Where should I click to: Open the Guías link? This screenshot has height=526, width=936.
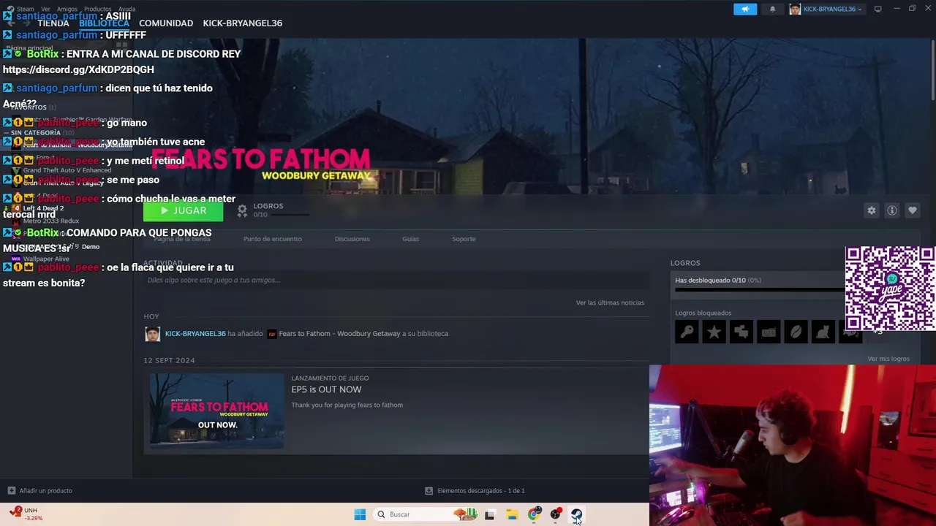[x=410, y=239]
